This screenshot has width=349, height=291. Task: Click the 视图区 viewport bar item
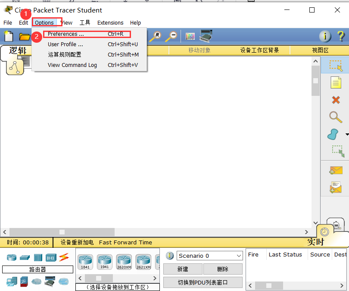[x=320, y=50]
